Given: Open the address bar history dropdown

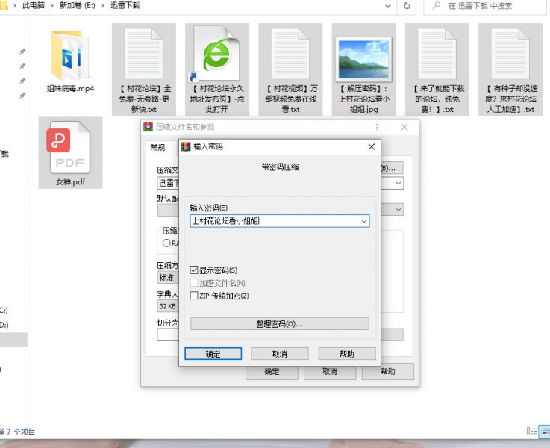Looking at the screenshot, I should 387,5.
